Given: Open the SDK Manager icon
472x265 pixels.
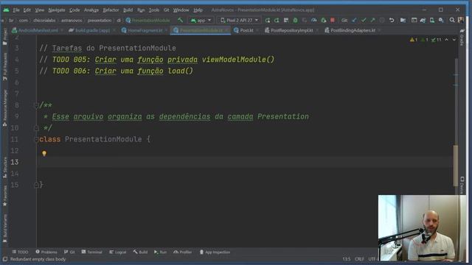Looking at the screenshot, I should tap(441, 20).
